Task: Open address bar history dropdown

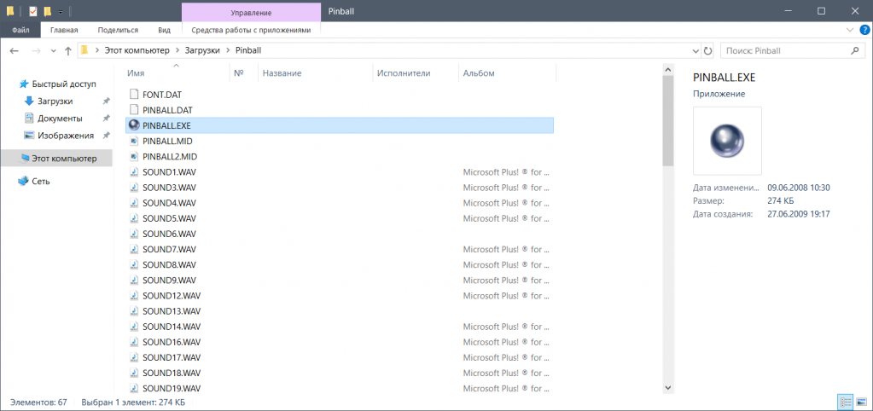Action: [692, 51]
